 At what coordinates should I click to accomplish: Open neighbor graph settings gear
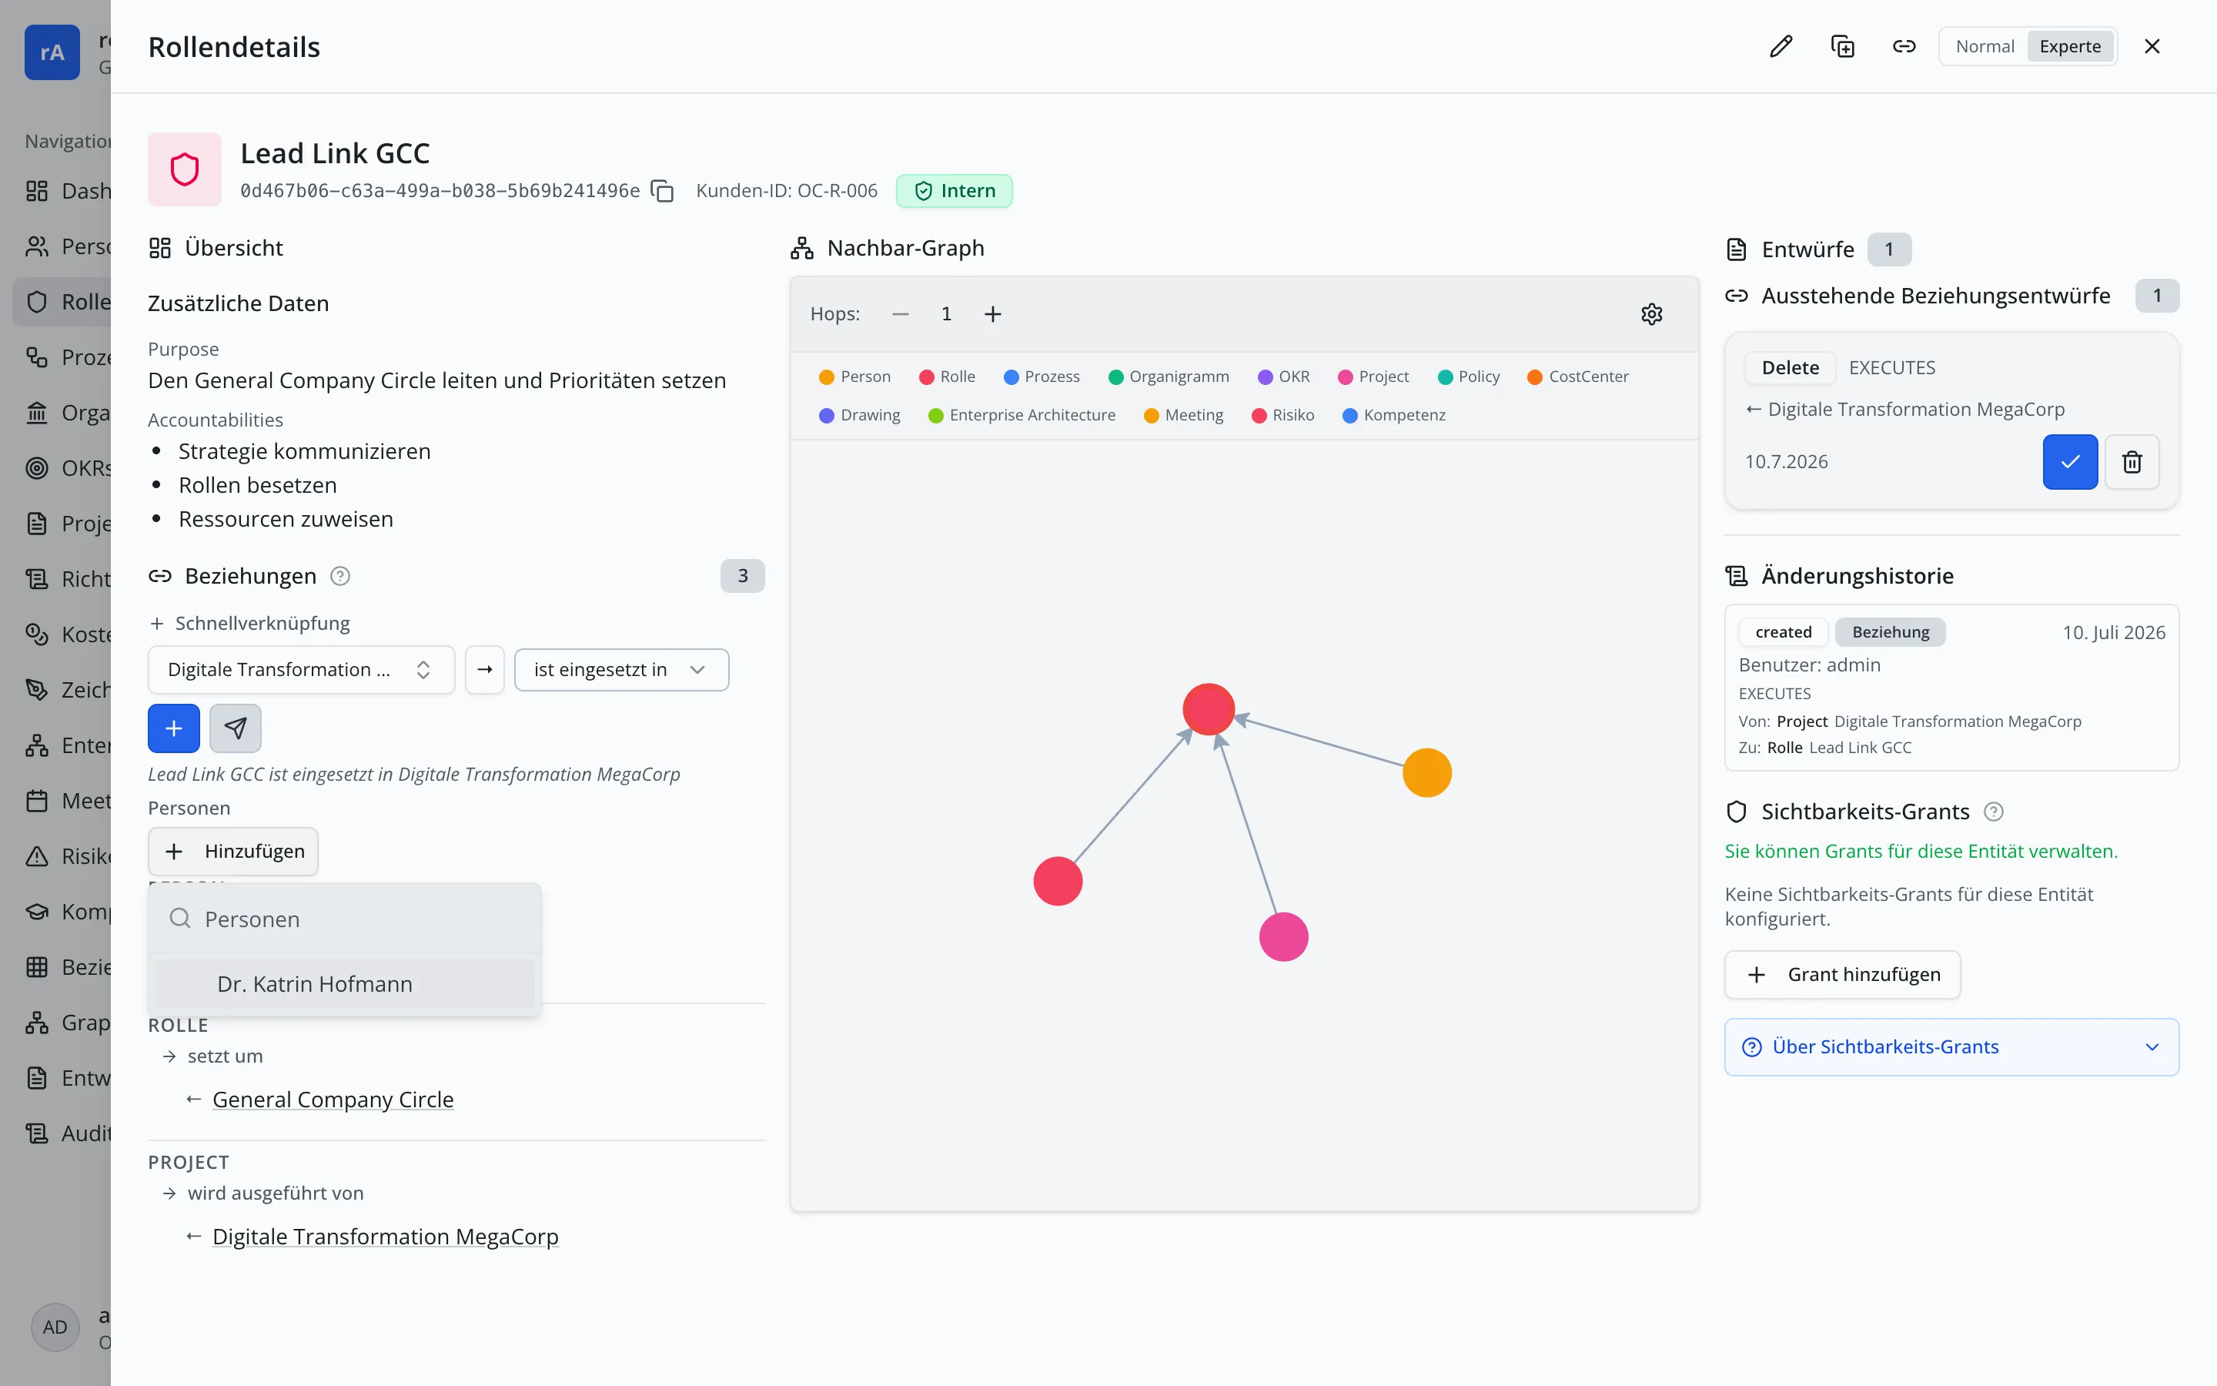pos(1652,314)
